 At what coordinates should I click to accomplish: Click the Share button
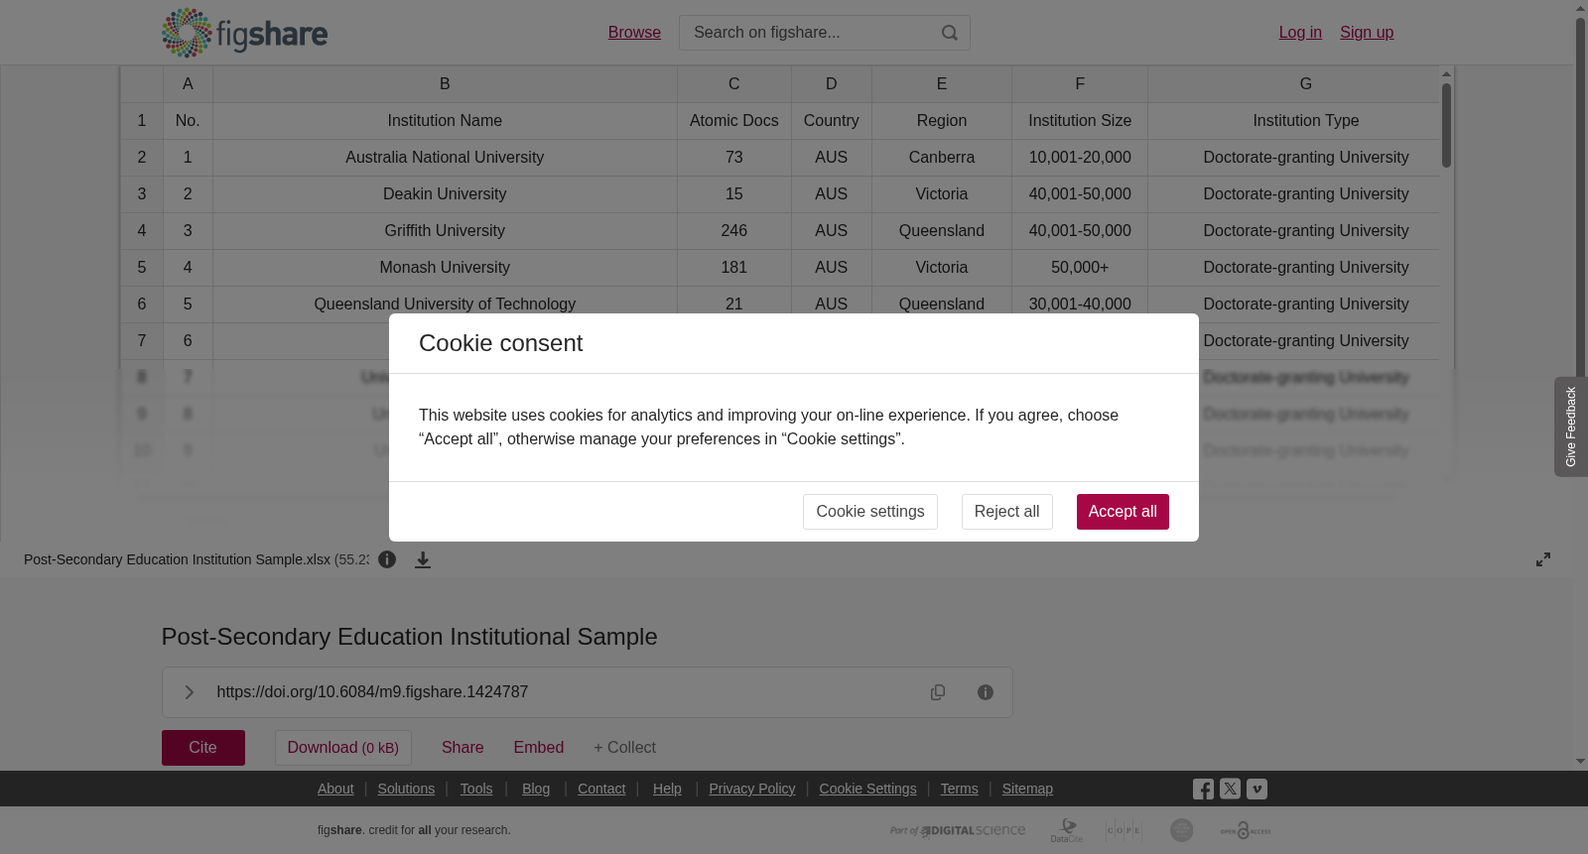coord(463,748)
